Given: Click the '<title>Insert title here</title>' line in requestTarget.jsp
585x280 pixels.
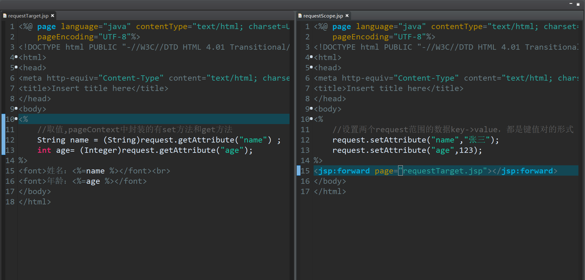Looking at the screenshot, I should coord(94,88).
